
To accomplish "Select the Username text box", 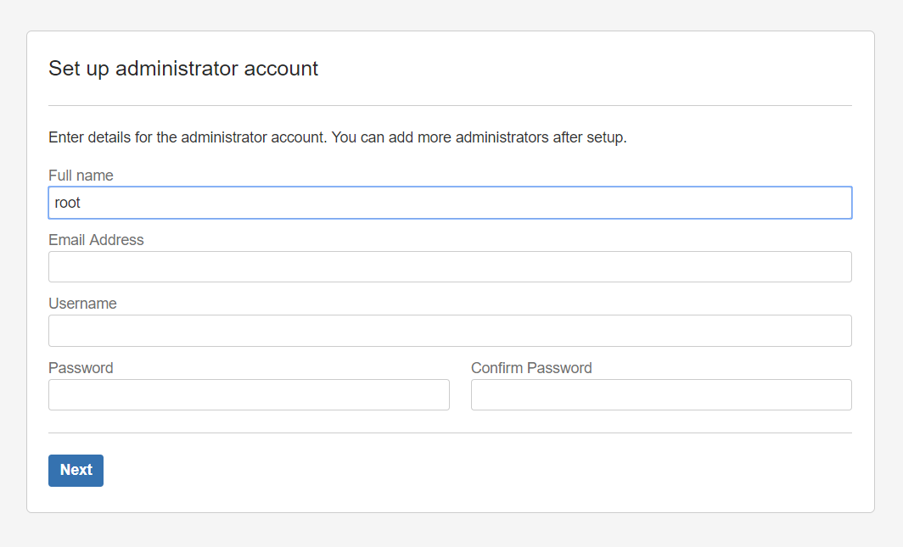I will [x=450, y=331].
